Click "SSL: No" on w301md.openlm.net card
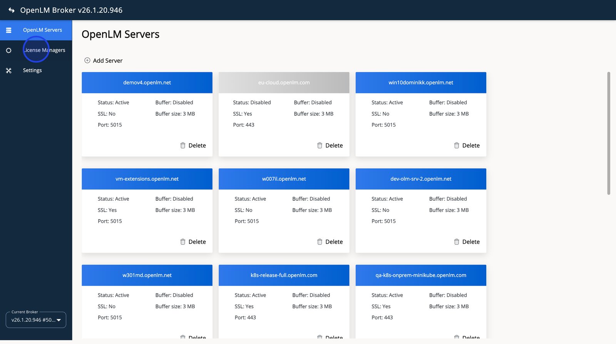The height and width of the screenshot is (344, 616). point(107,307)
